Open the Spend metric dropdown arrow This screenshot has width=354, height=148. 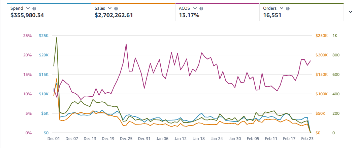(x=28, y=8)
